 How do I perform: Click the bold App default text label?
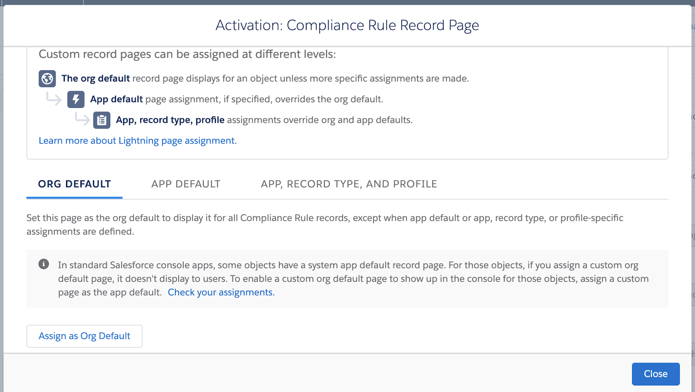(x=116, y=99)
